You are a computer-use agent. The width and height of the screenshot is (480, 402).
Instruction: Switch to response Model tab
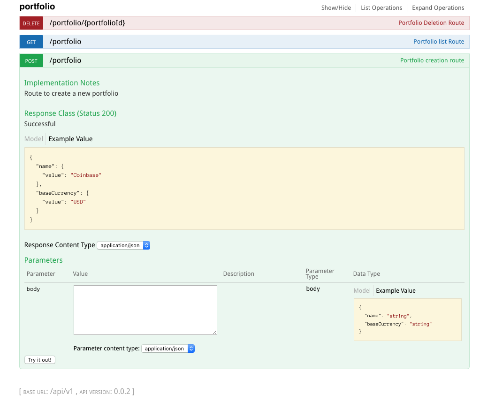click(33, 139)
